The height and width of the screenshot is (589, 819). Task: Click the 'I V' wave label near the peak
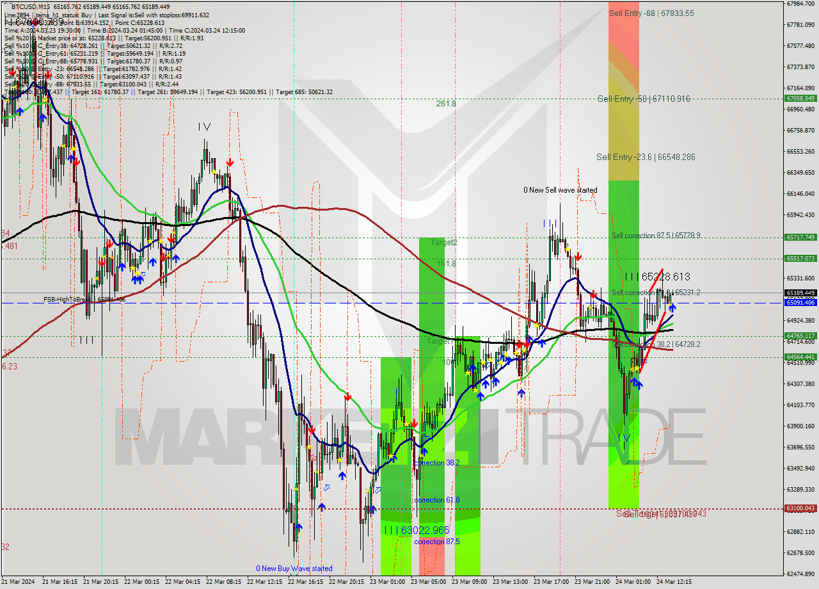pos(204,127)
